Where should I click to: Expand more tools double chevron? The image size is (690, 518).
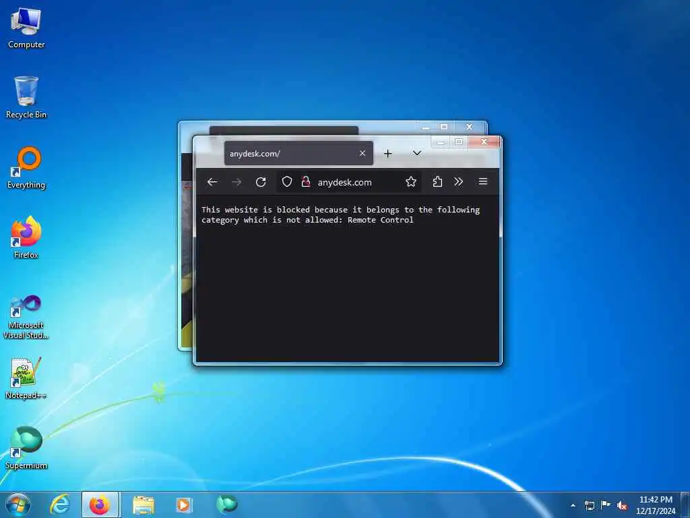pos(458,182)
